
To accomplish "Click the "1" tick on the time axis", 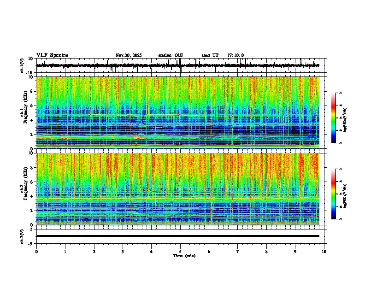I will point(65,252).
